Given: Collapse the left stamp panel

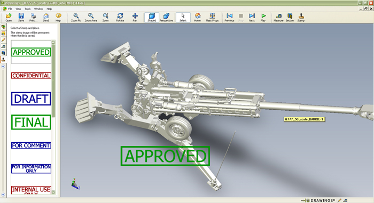Looking at the screenshot, I should [3, 67].
